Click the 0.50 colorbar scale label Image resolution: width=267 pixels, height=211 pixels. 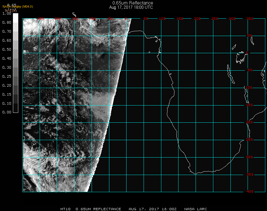pos(7,50)
